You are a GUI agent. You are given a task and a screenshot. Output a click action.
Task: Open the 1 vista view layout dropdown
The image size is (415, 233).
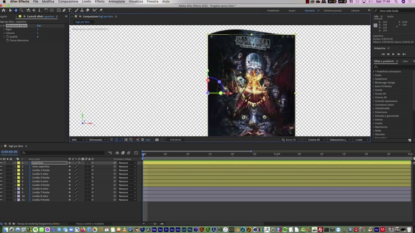[362, 140]
